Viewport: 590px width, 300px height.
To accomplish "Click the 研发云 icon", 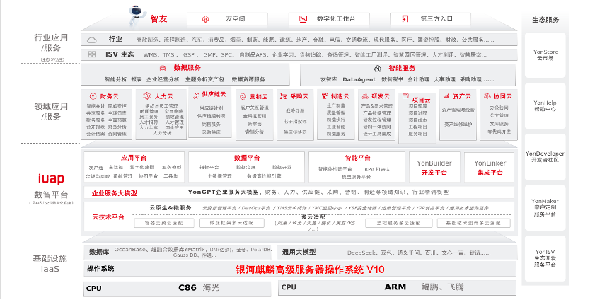I will point(365,96).
